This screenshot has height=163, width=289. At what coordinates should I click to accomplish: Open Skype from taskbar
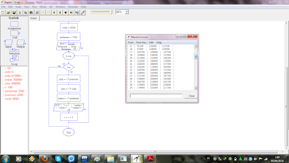pyautogui.click(x=58, y=158)
